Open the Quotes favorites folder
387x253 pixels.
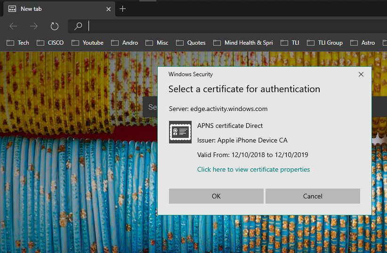pyautogui.click(x=191, y=43)
